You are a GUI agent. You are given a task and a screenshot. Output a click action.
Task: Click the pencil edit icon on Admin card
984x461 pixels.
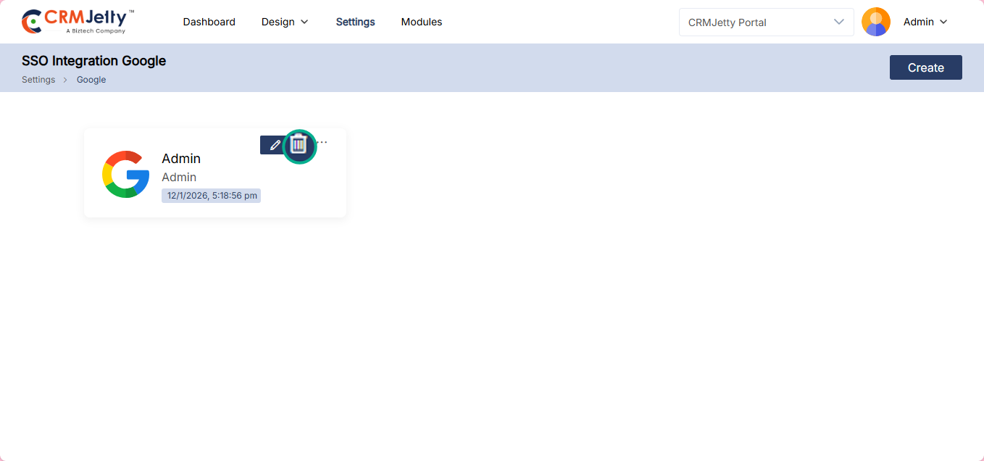click(275, 145)
